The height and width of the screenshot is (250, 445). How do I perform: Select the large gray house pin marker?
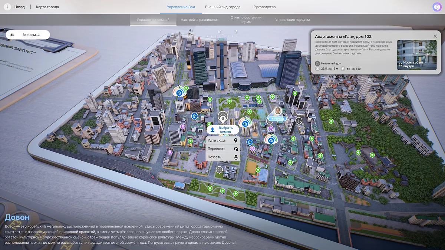click(x=222, y=117)
